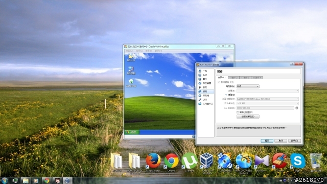Open My Documents icon inside XP guest
327x184 pixels.
131,58
